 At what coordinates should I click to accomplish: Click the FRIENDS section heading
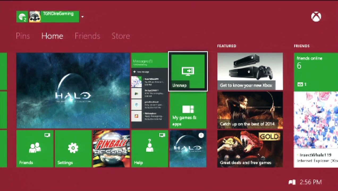tap(302, 46)
